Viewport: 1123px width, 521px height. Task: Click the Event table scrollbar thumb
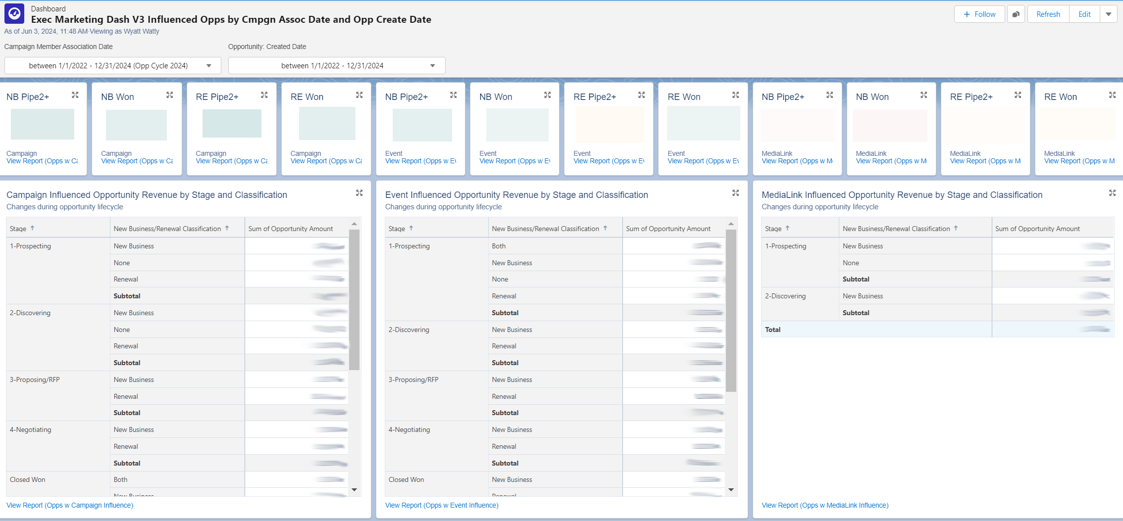tap(731, 310)
